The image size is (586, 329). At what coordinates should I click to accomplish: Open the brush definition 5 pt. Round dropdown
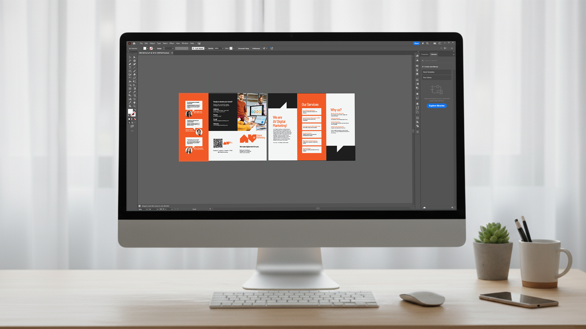coord(205,48)
